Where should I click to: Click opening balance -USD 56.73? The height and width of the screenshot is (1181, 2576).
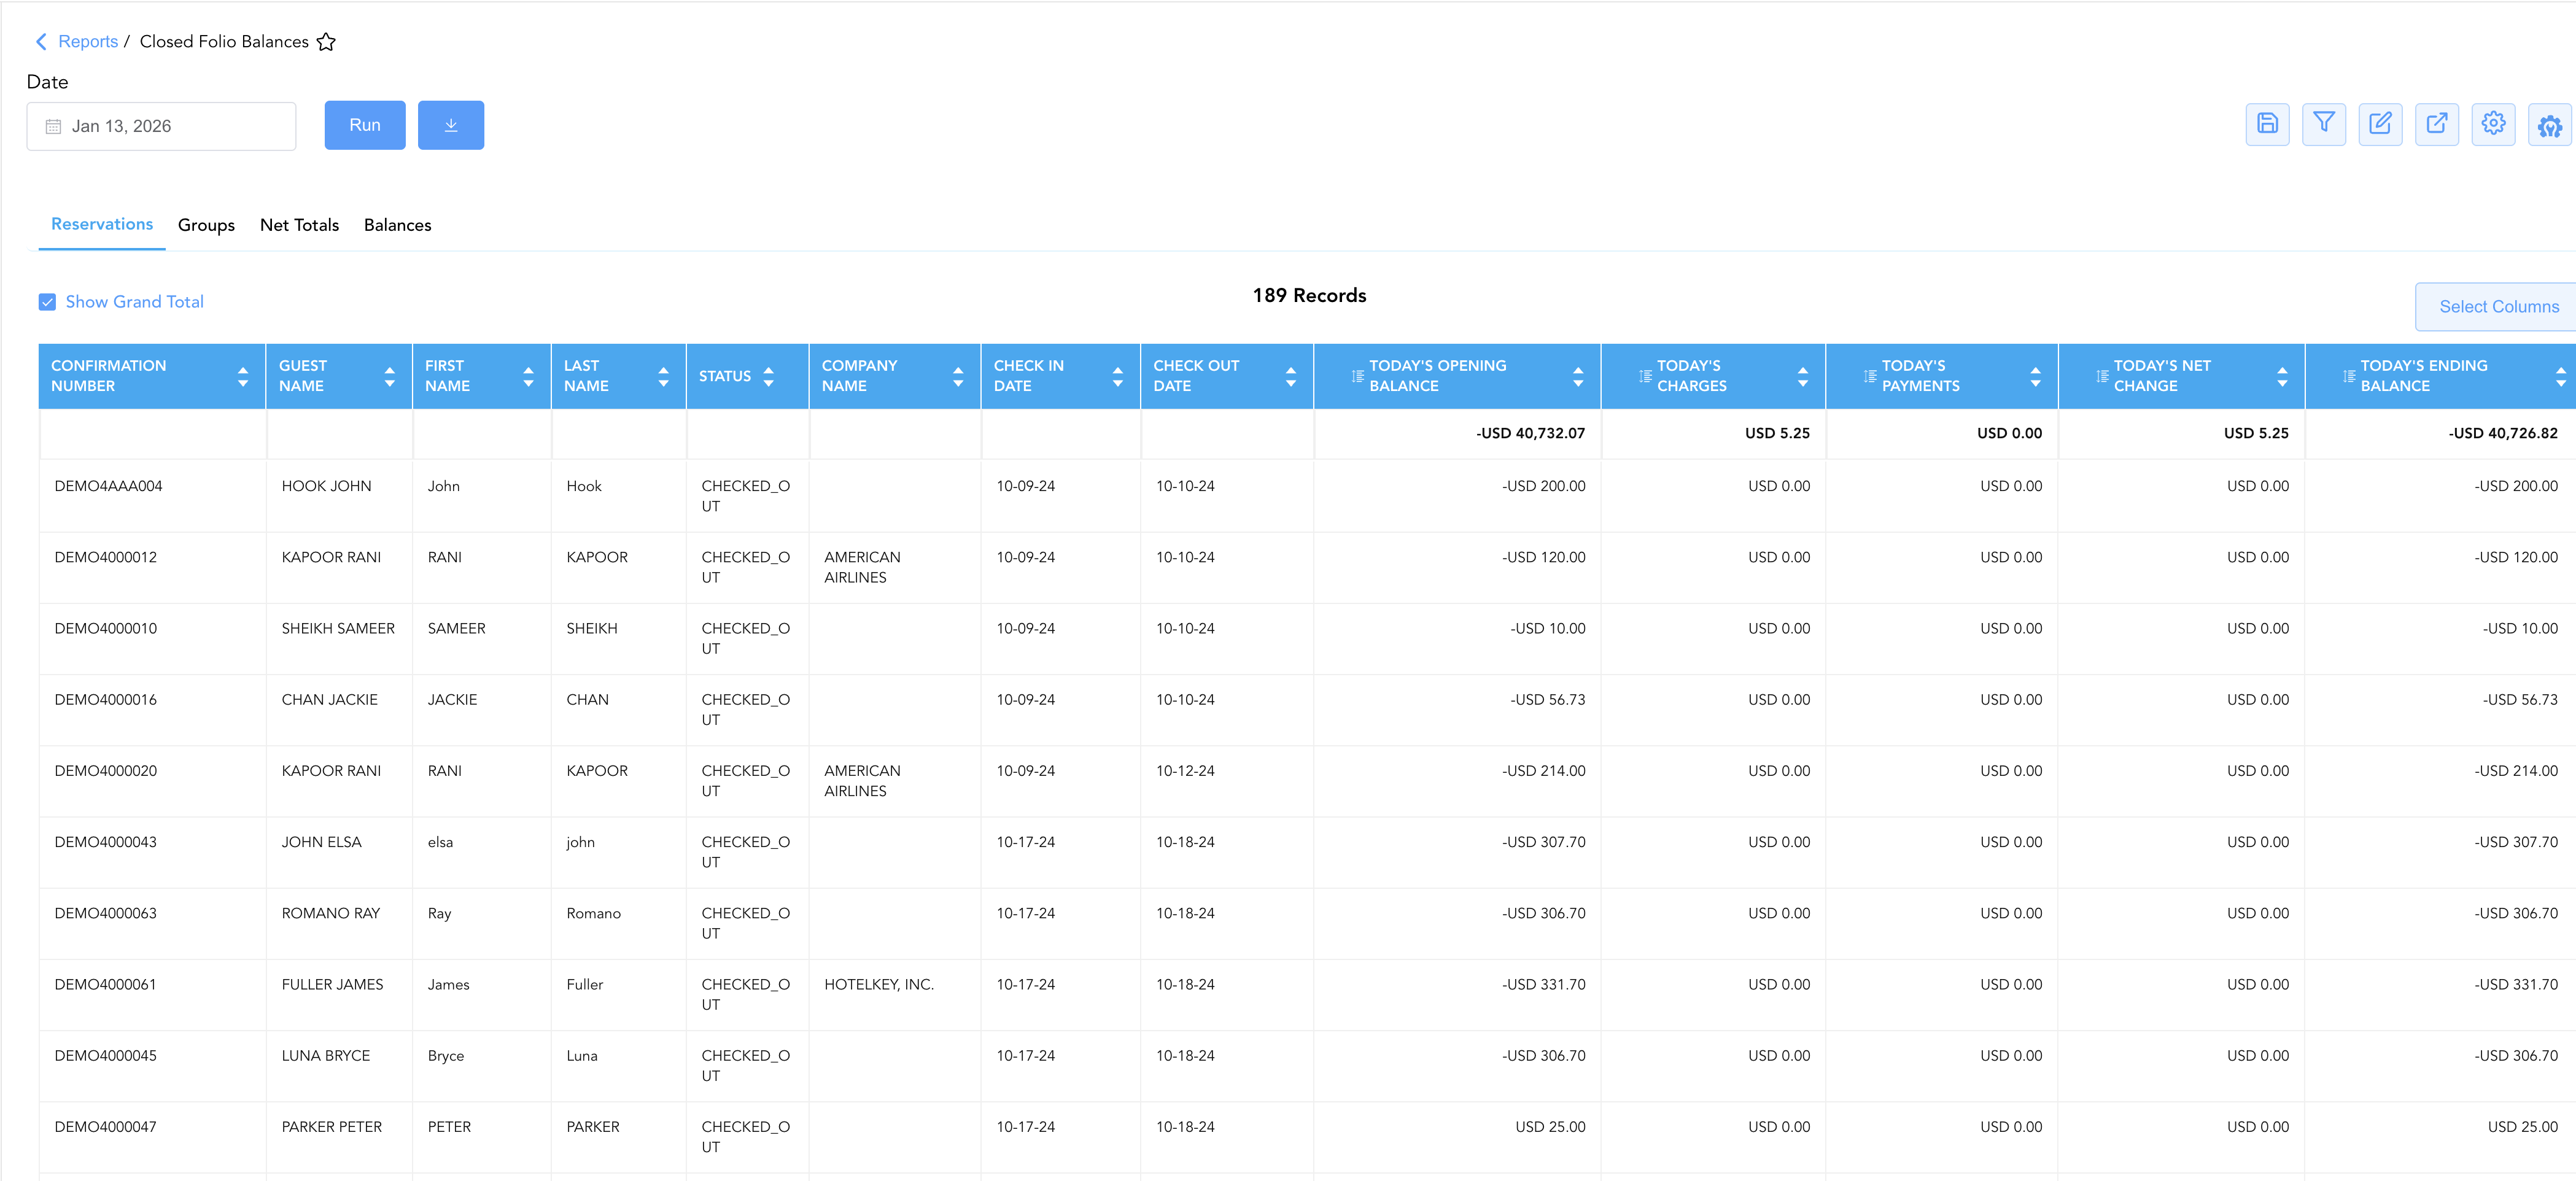click(x=1547, y=700)
